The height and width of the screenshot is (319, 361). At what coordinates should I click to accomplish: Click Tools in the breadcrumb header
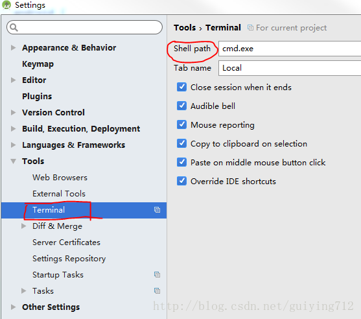pos(185,28)
